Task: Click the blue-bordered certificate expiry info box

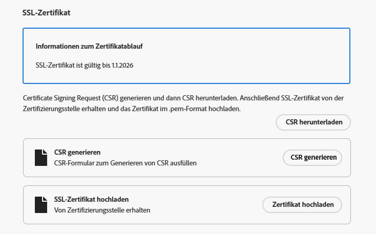Action: point(186,56)
